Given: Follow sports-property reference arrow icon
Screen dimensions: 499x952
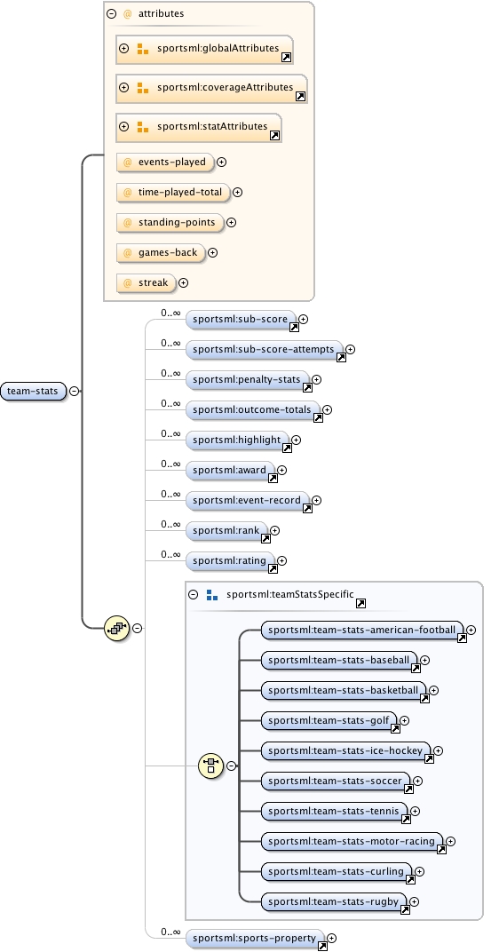Looking at the screenshot, I should pos(323,947).
